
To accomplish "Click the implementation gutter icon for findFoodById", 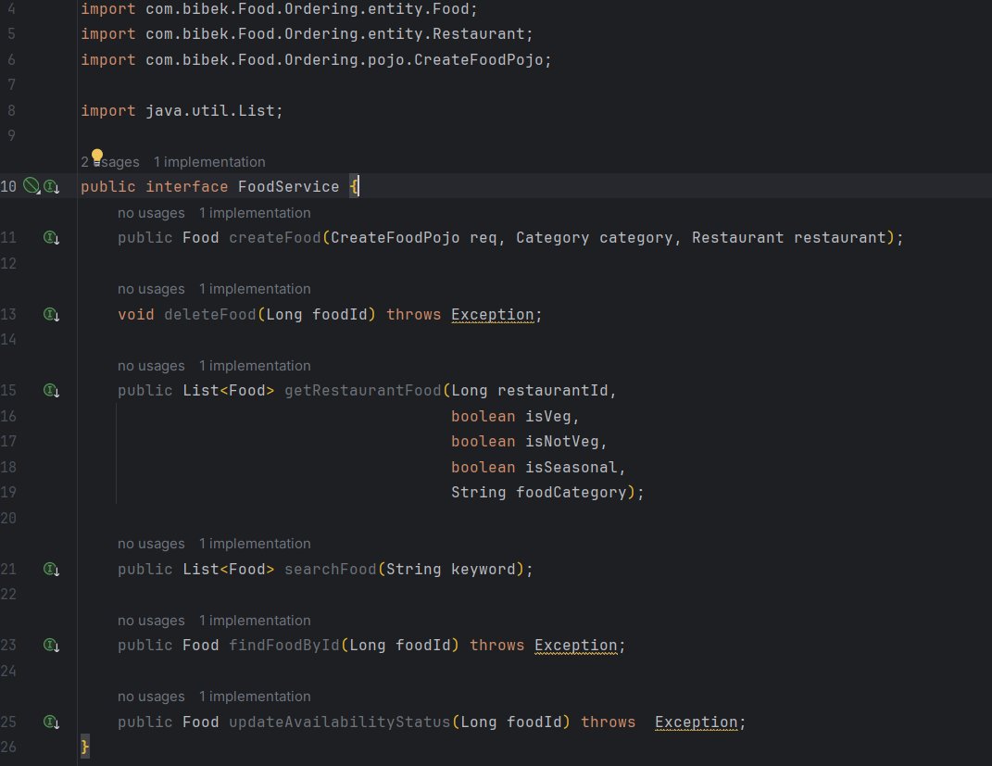I will (51, 646).
